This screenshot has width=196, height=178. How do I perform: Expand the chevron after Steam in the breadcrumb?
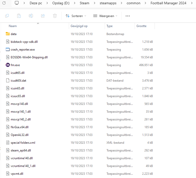point(95,3)
